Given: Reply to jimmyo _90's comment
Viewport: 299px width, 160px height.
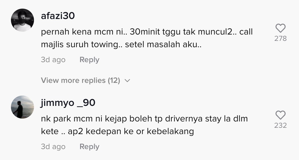Looking at the screenshot, I should tap(89, 147).
